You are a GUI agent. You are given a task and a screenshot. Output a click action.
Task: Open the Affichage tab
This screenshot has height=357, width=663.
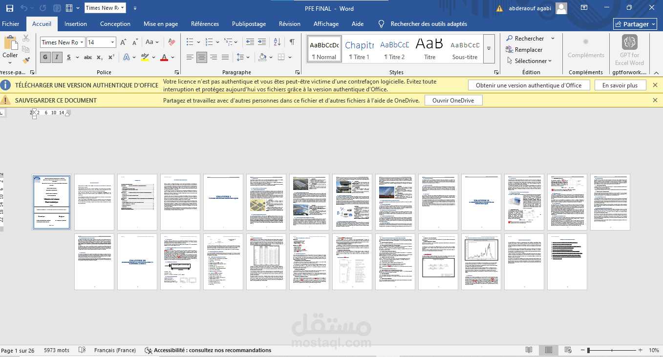coord(326,24)
